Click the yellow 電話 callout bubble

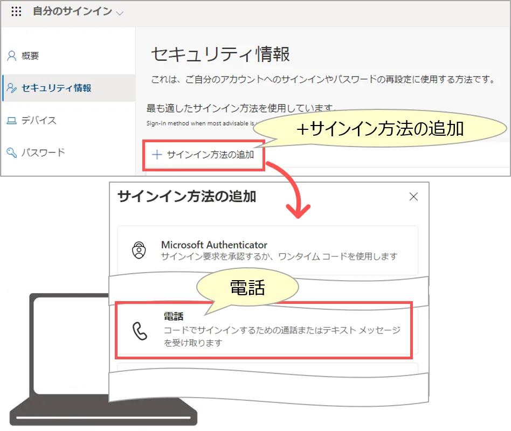pyautogui.click(x=247, y=288)
